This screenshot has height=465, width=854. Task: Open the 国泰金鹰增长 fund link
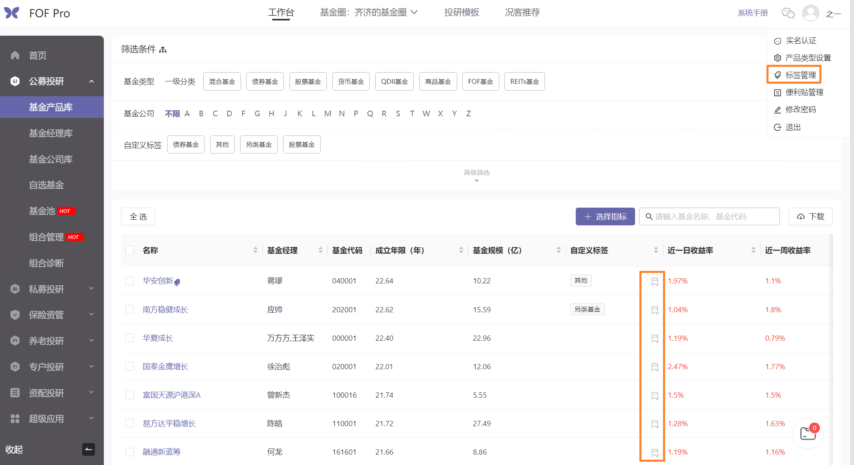point(165,366)
